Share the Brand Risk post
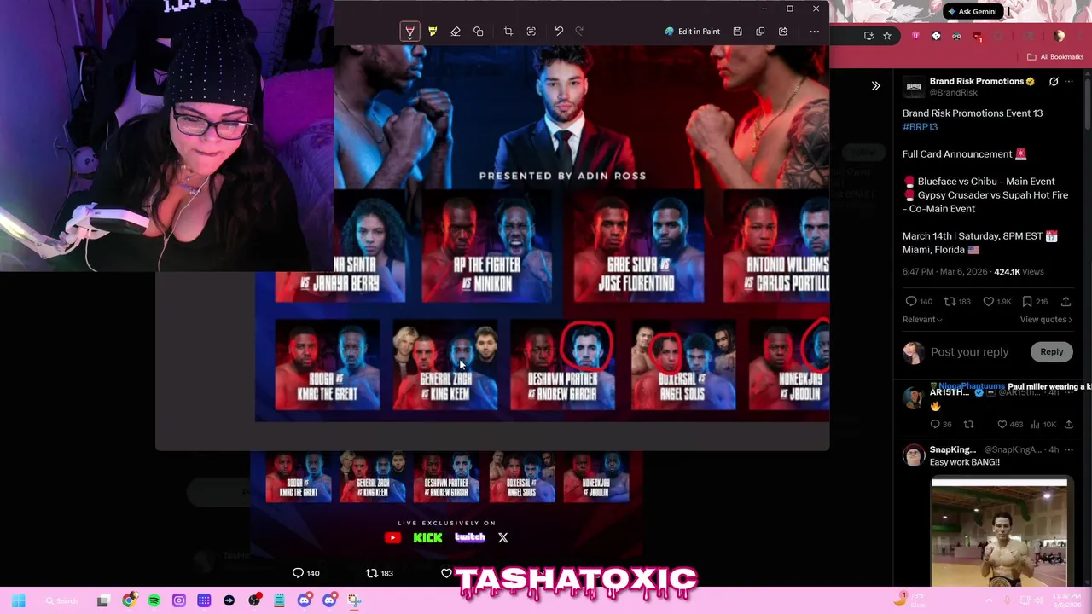The image size is (1092, 614). pyautogui.click(x=1066, y=301)
